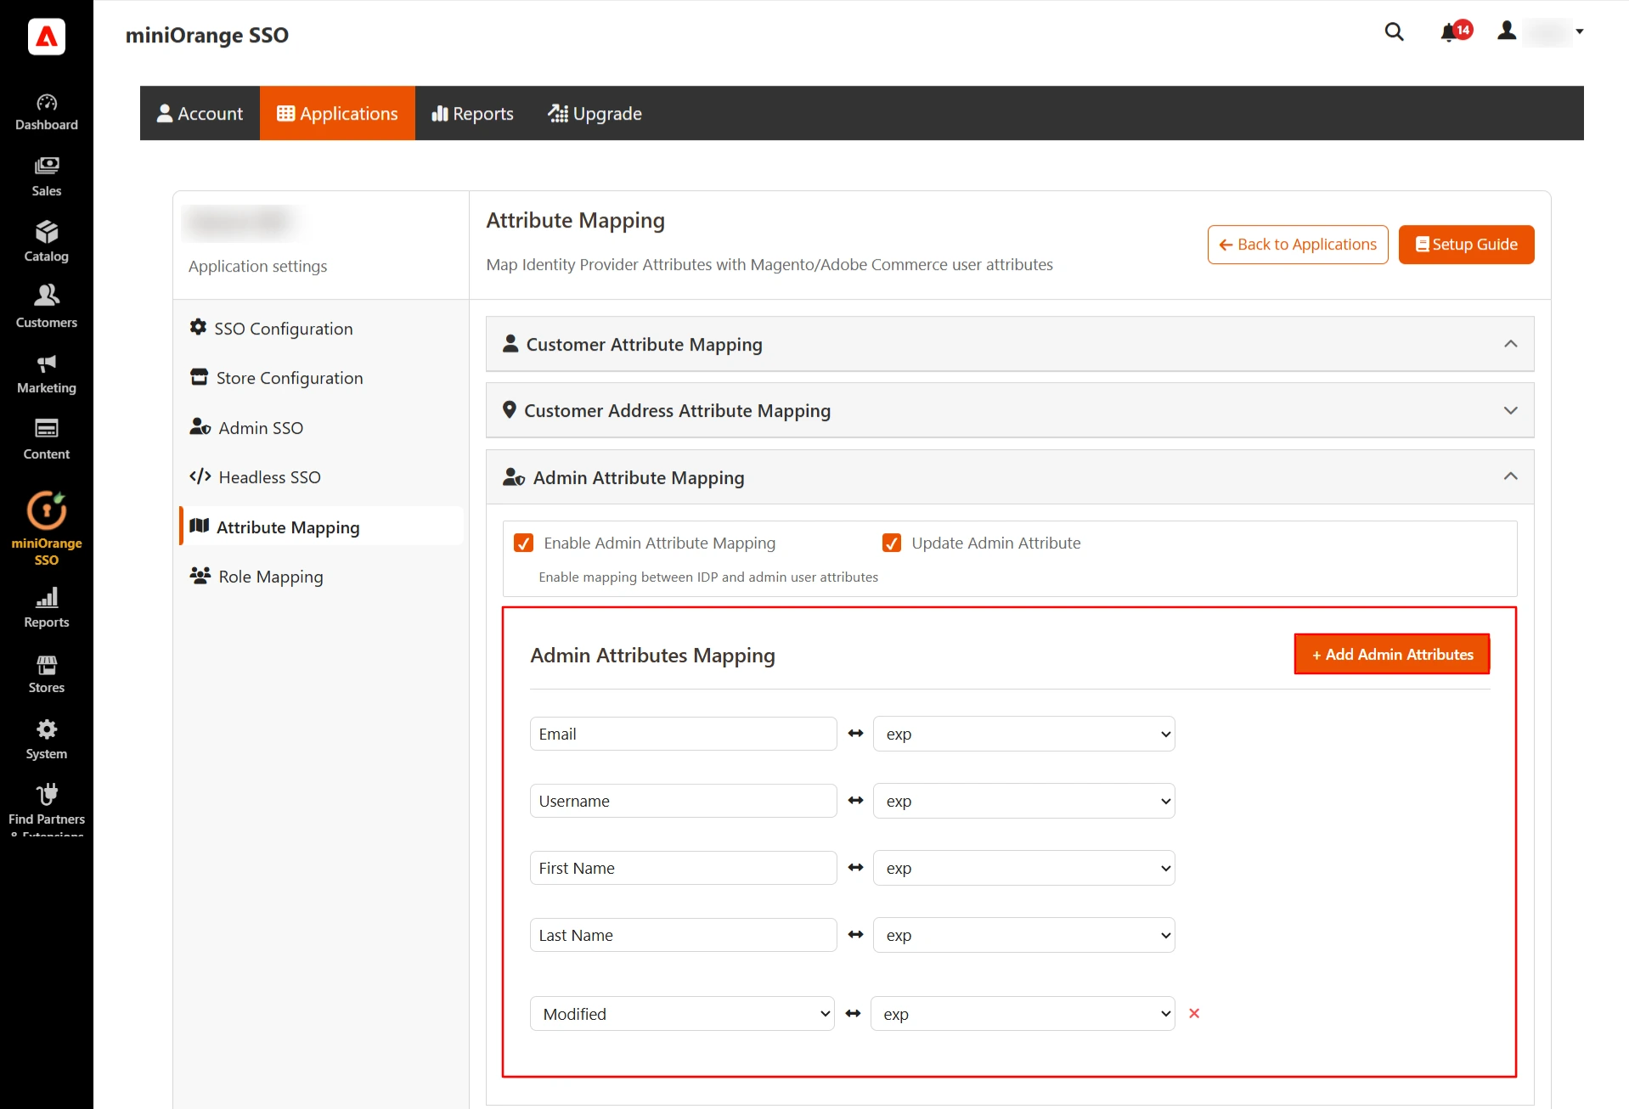
Task: Switch to the Applications tab
Action: [337, 113]
